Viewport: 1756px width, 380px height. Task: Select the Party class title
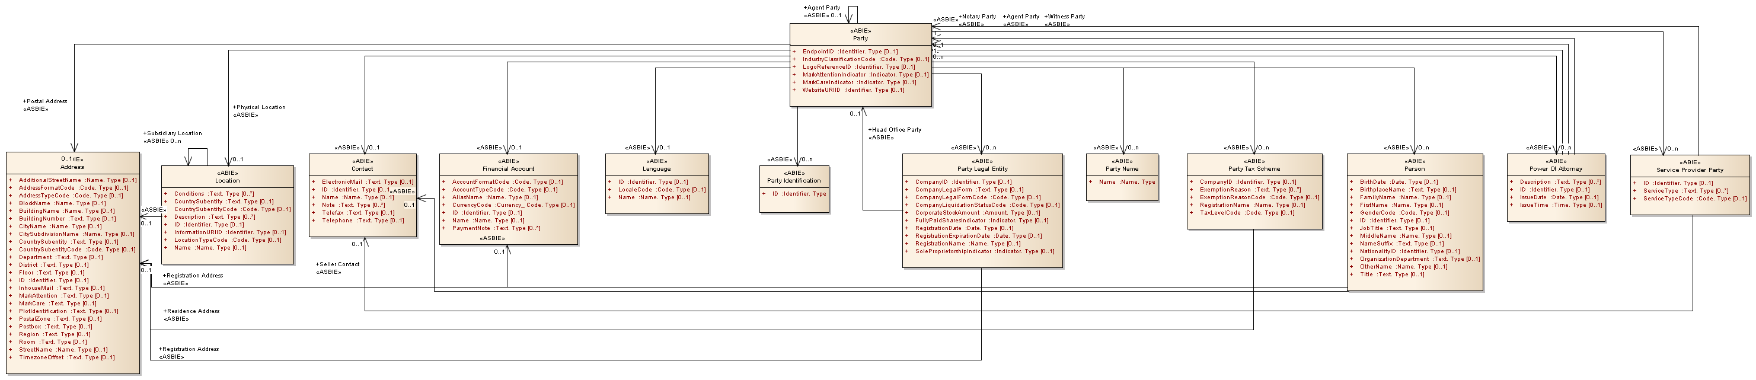tap(860, 39)
